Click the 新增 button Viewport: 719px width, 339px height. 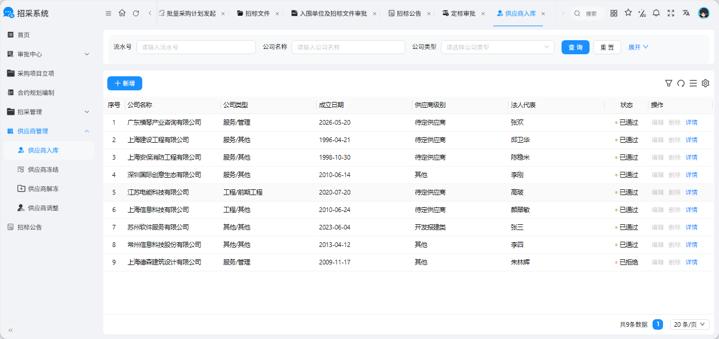(x=125, y=83)
